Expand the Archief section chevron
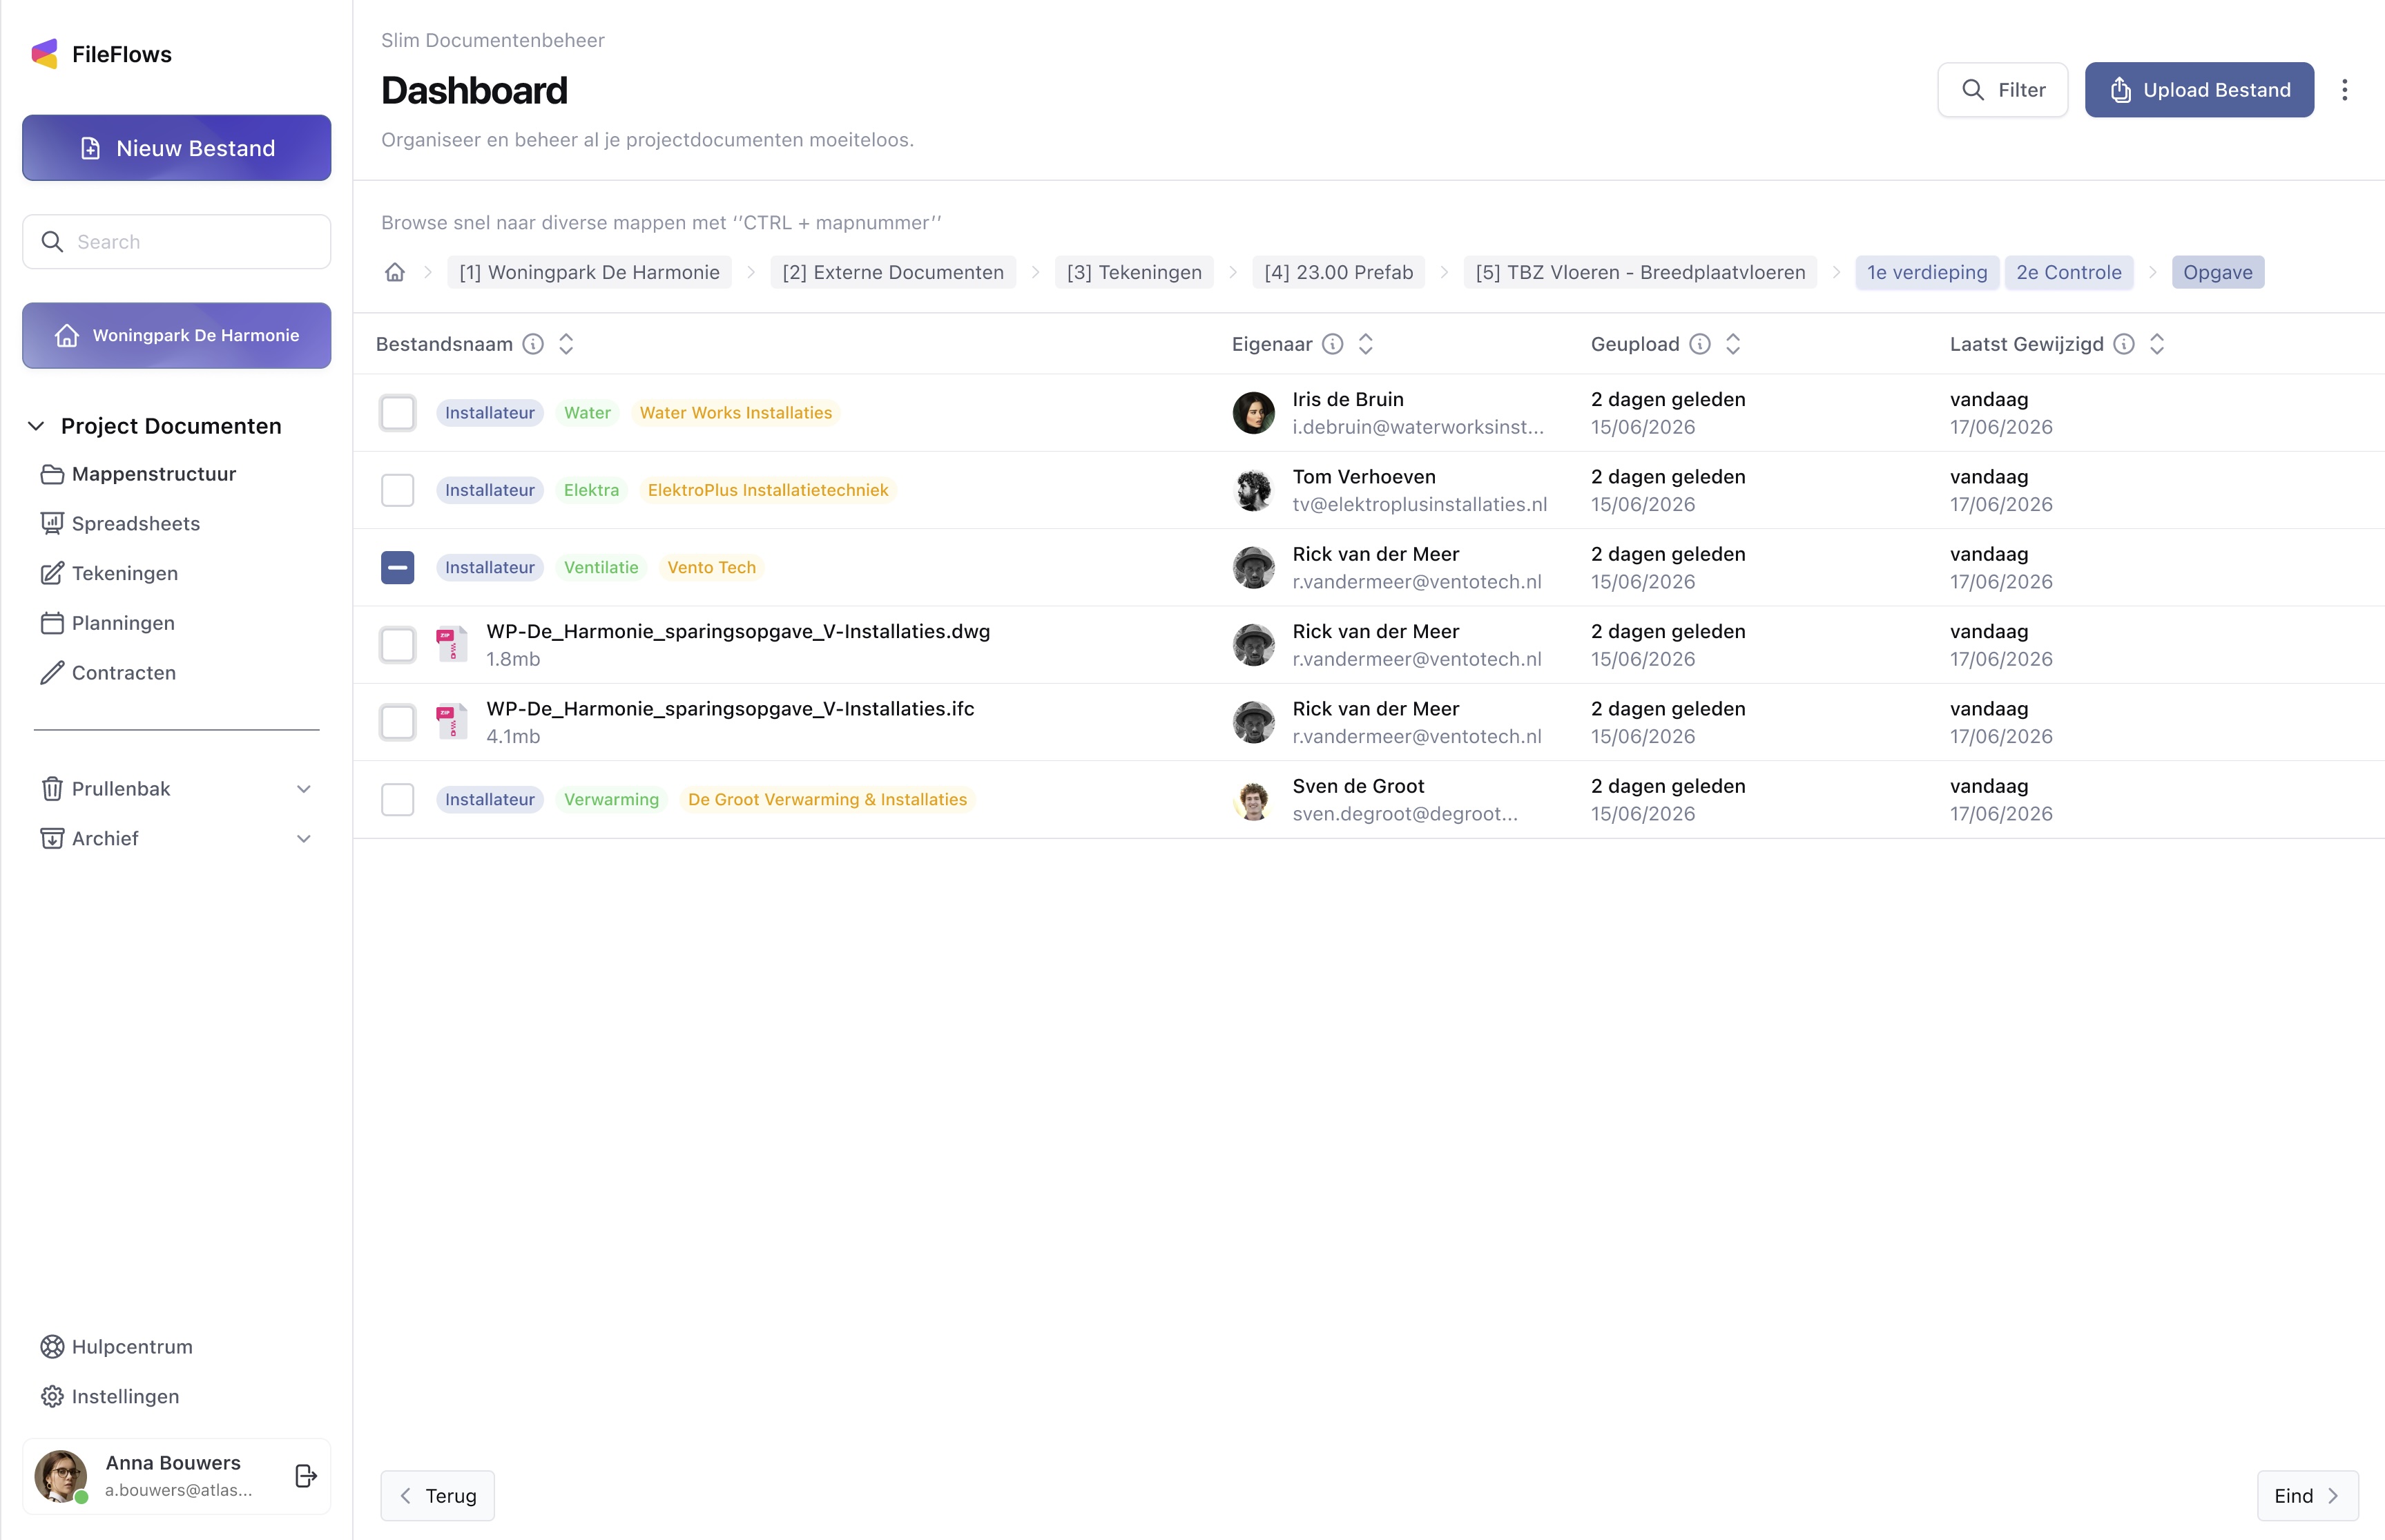This screenshot has width=2385, height=1540. click(304, 839)
